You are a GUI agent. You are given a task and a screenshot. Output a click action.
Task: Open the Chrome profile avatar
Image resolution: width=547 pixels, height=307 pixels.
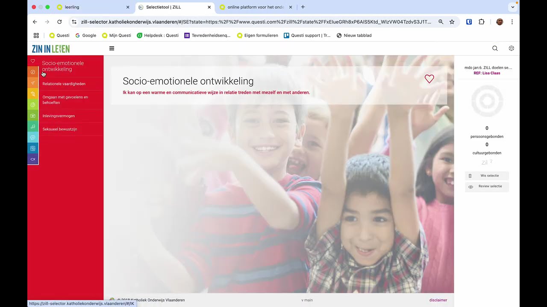500,22
